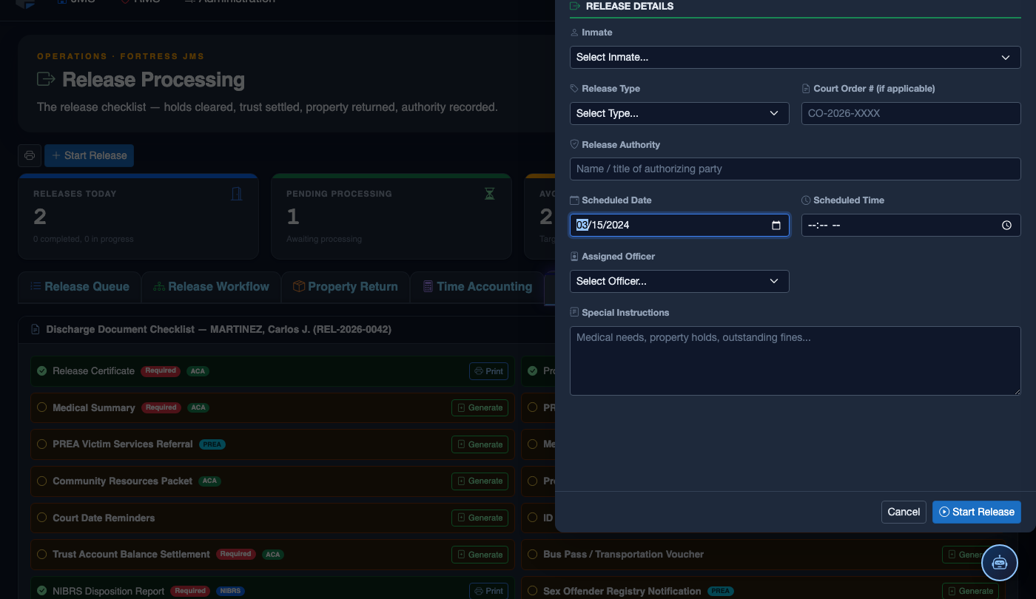Click the "0 completed, 0 in progress" caption
The width and height of the screenshot is (1036, 599).
84,239
